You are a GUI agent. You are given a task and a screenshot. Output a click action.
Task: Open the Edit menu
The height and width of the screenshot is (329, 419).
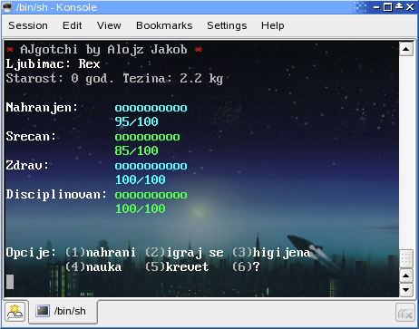click(72, 25)
